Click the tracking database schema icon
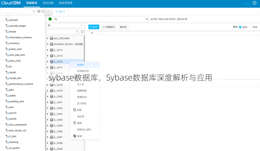 tap(7, 142)
